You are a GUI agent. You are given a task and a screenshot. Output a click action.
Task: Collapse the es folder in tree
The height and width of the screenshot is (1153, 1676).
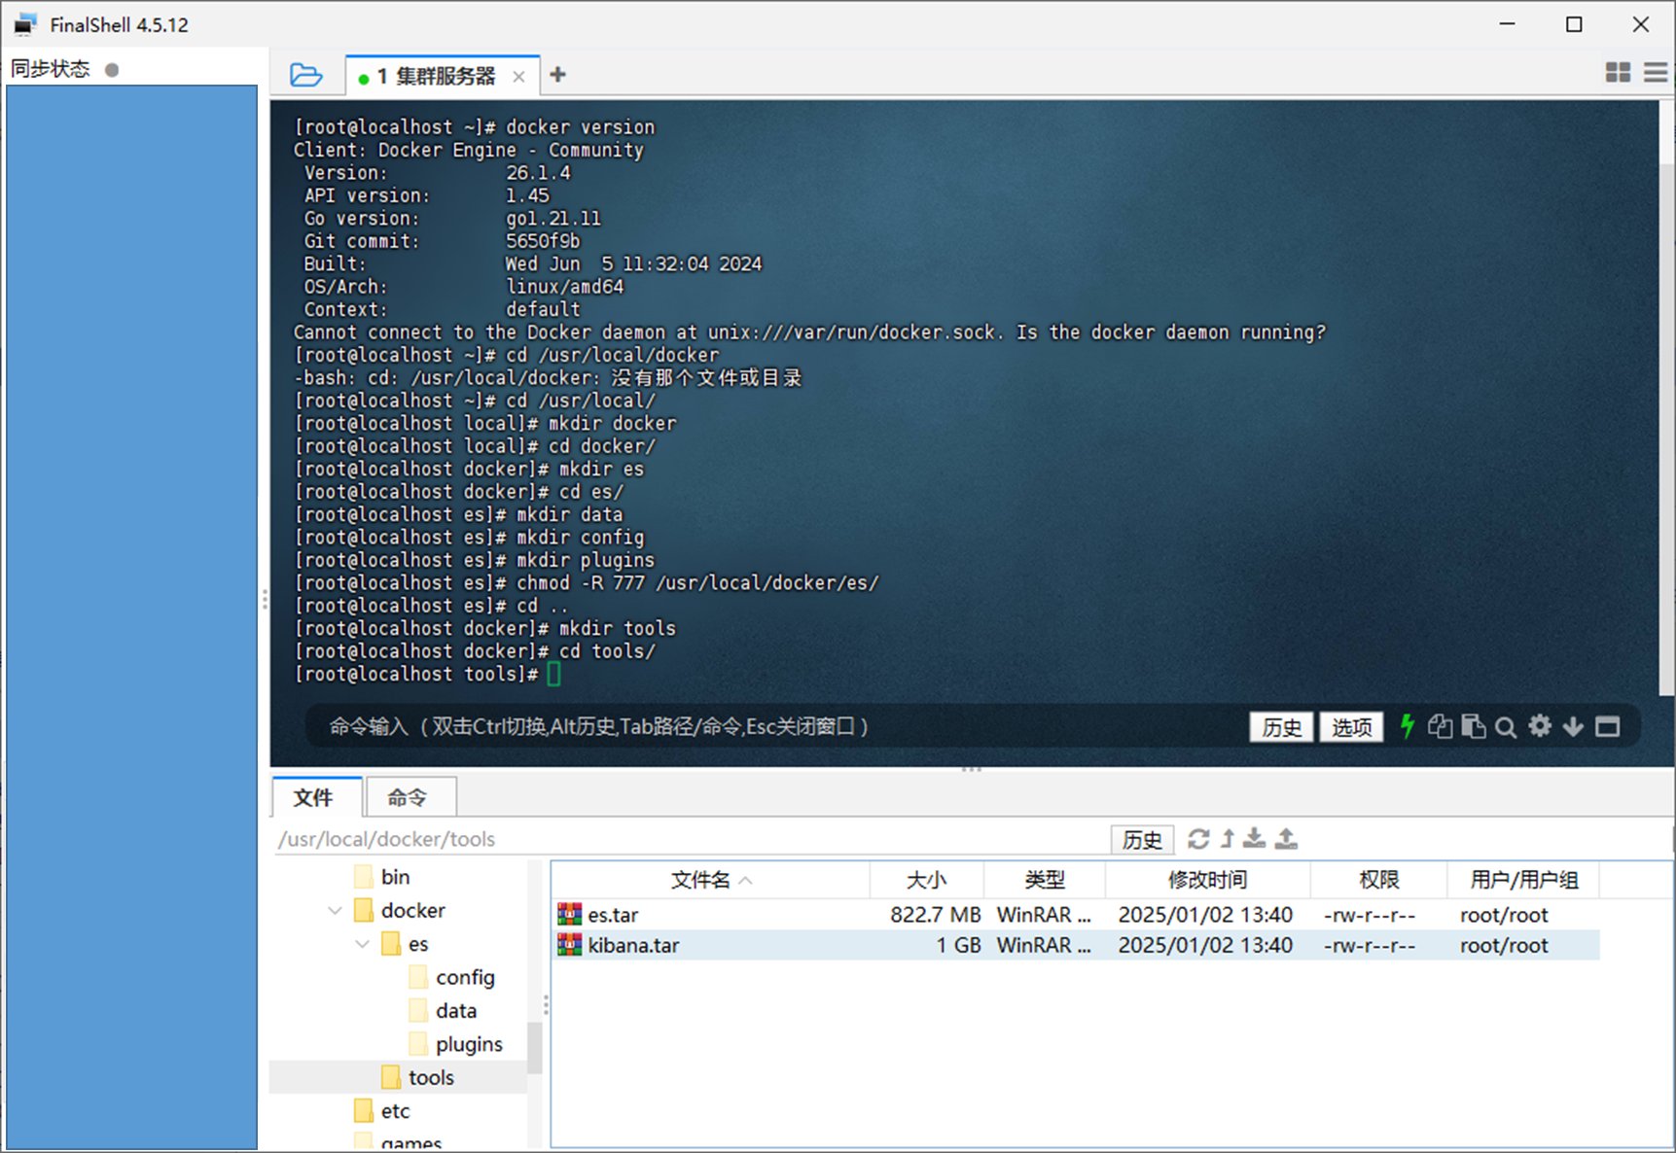pyautogui.click(x=363, y=944)
